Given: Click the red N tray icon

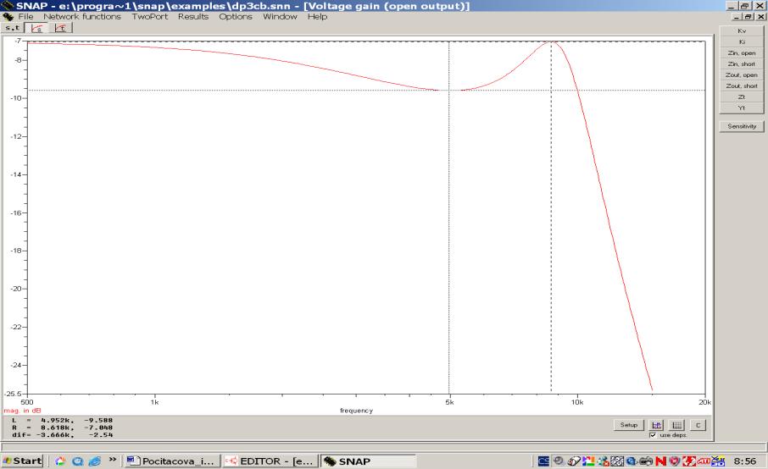Looking at the screenshot, I should (660, 461).
